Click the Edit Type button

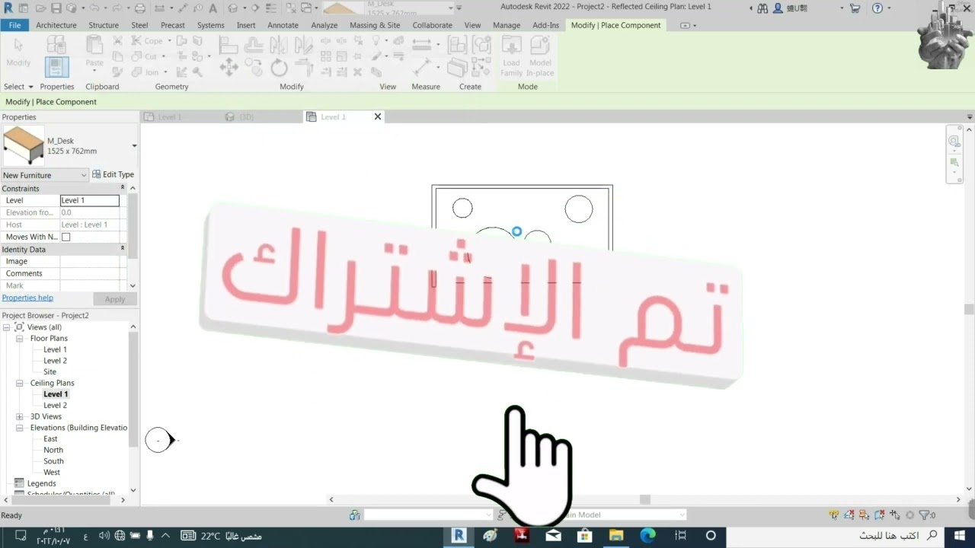coord(113,174)
